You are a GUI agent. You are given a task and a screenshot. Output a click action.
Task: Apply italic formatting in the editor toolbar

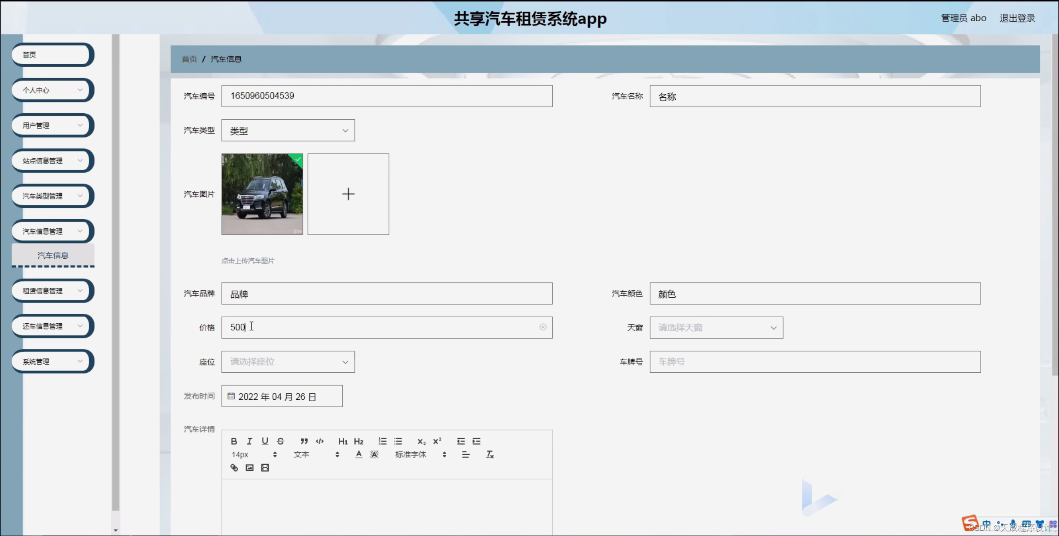pos(249,441)
